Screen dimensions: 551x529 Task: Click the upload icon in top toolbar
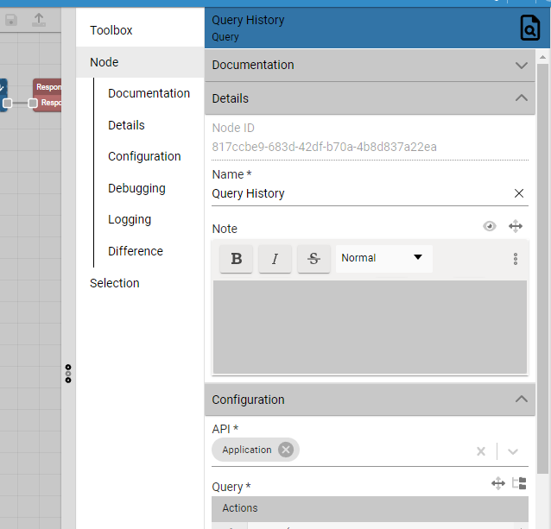38,20
